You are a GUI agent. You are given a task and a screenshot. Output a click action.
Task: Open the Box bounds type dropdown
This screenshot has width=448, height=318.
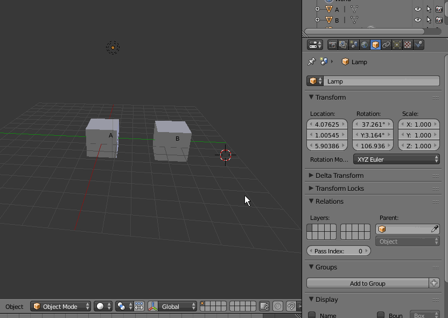pyautogui.click(x=424, y=315)
